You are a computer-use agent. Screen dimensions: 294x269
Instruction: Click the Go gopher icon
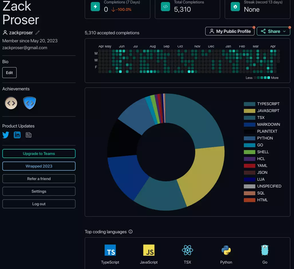(x=265, y=250)
